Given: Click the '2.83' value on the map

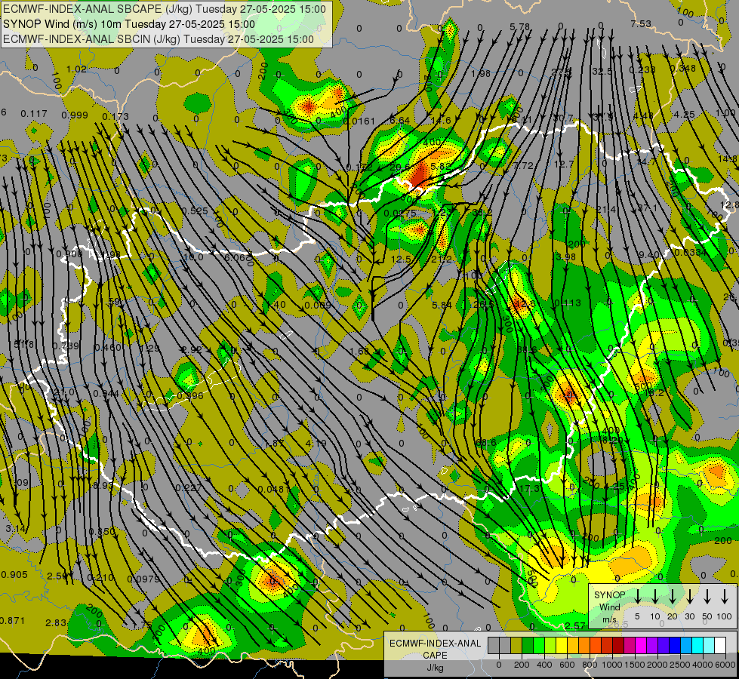Looking at the screenshot, I should [56, 623].
